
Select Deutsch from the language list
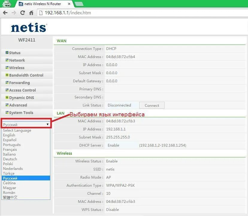click(x=26, y=159)
